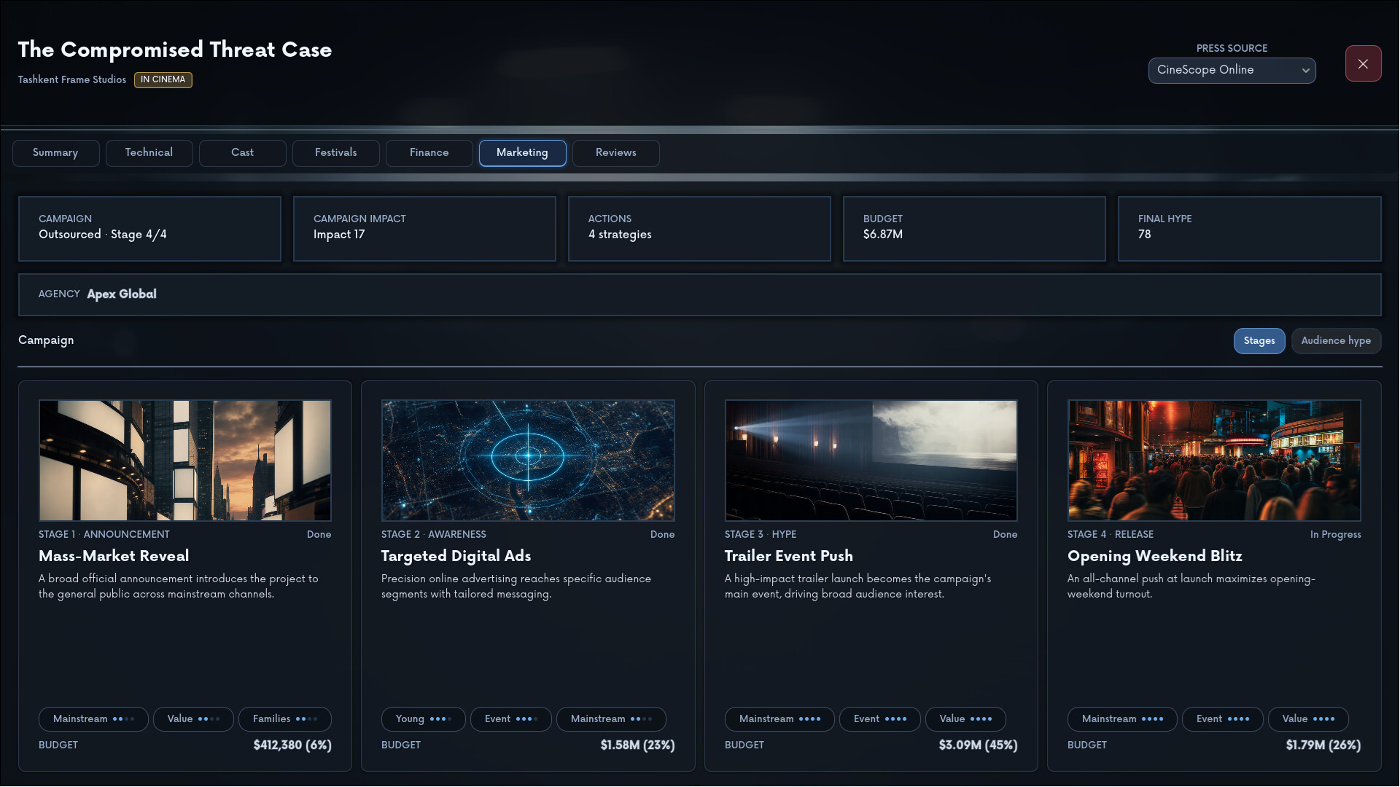Image resolution: width=1400 pixels, height=787 pixels.
Task: Click the Mass-Market Reveal title
Action: 114,556
